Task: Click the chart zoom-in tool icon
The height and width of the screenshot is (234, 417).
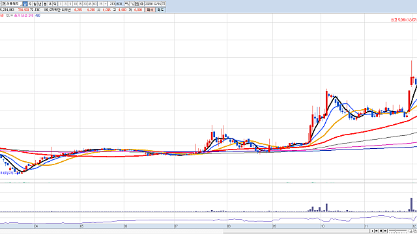Action: point(127,4)
